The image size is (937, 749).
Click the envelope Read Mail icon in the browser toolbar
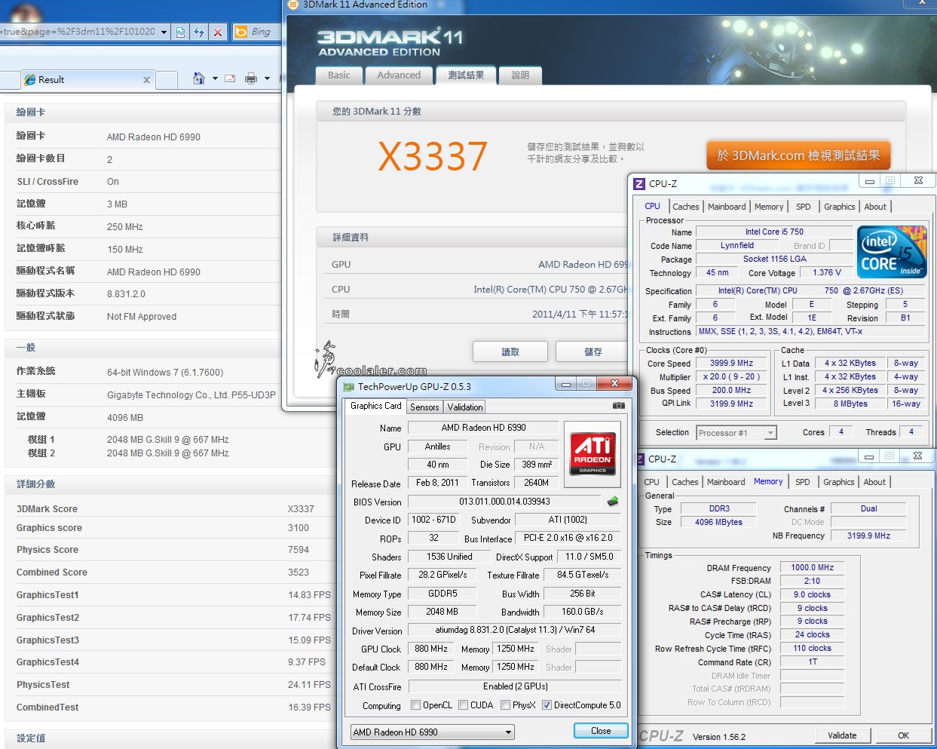[x=230, y=78]
